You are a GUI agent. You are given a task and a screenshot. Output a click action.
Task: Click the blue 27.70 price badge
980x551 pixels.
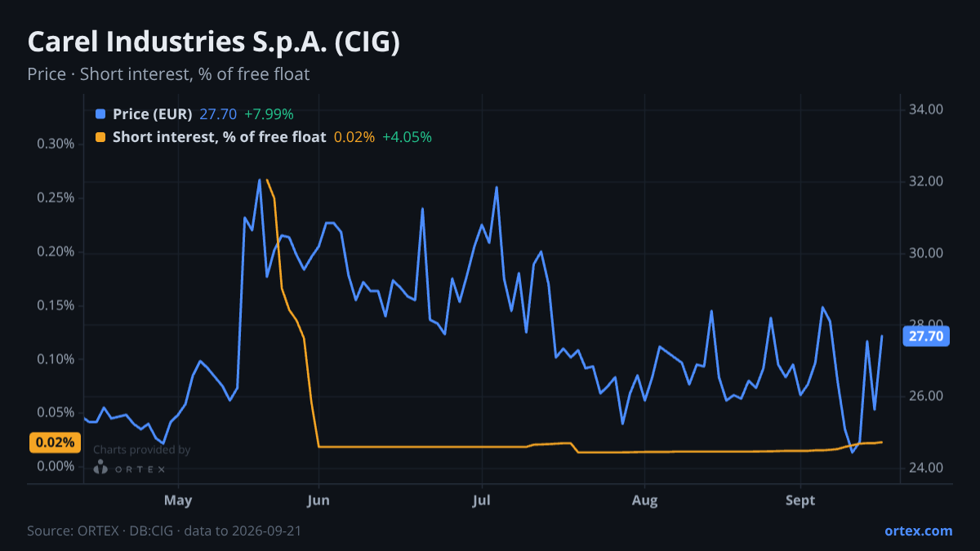point(926,336)
